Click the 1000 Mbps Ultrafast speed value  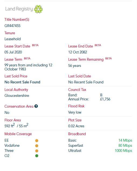pos(123,151)
